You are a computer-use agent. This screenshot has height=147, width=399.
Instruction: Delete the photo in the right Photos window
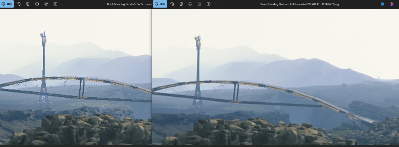[181, 4]
